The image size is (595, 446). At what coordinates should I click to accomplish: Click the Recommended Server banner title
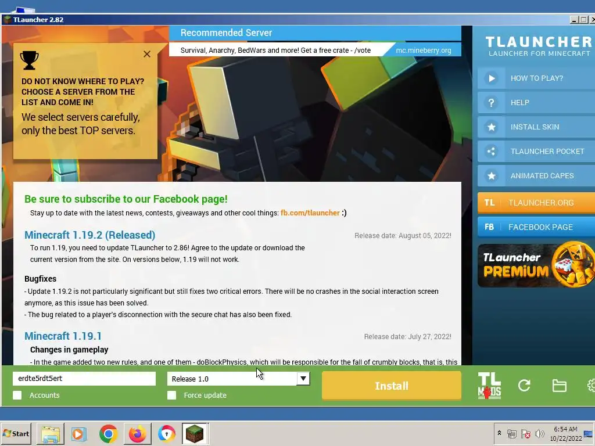[x=227, y=33]
